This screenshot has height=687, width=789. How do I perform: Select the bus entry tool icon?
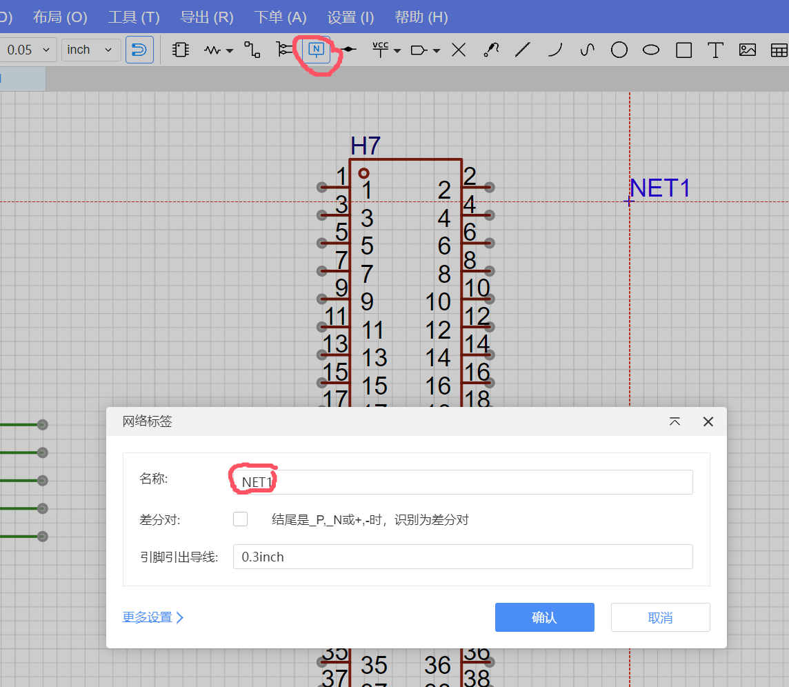pos(283,50)
